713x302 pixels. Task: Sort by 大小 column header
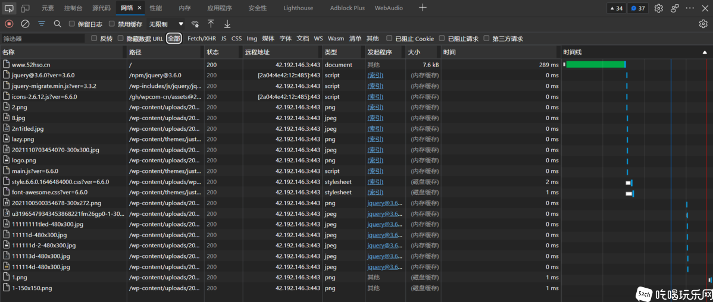pos(421,53)
